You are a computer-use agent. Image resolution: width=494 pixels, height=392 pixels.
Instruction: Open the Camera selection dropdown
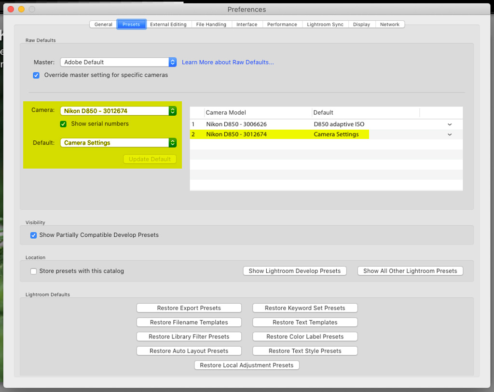coord(118,111)
